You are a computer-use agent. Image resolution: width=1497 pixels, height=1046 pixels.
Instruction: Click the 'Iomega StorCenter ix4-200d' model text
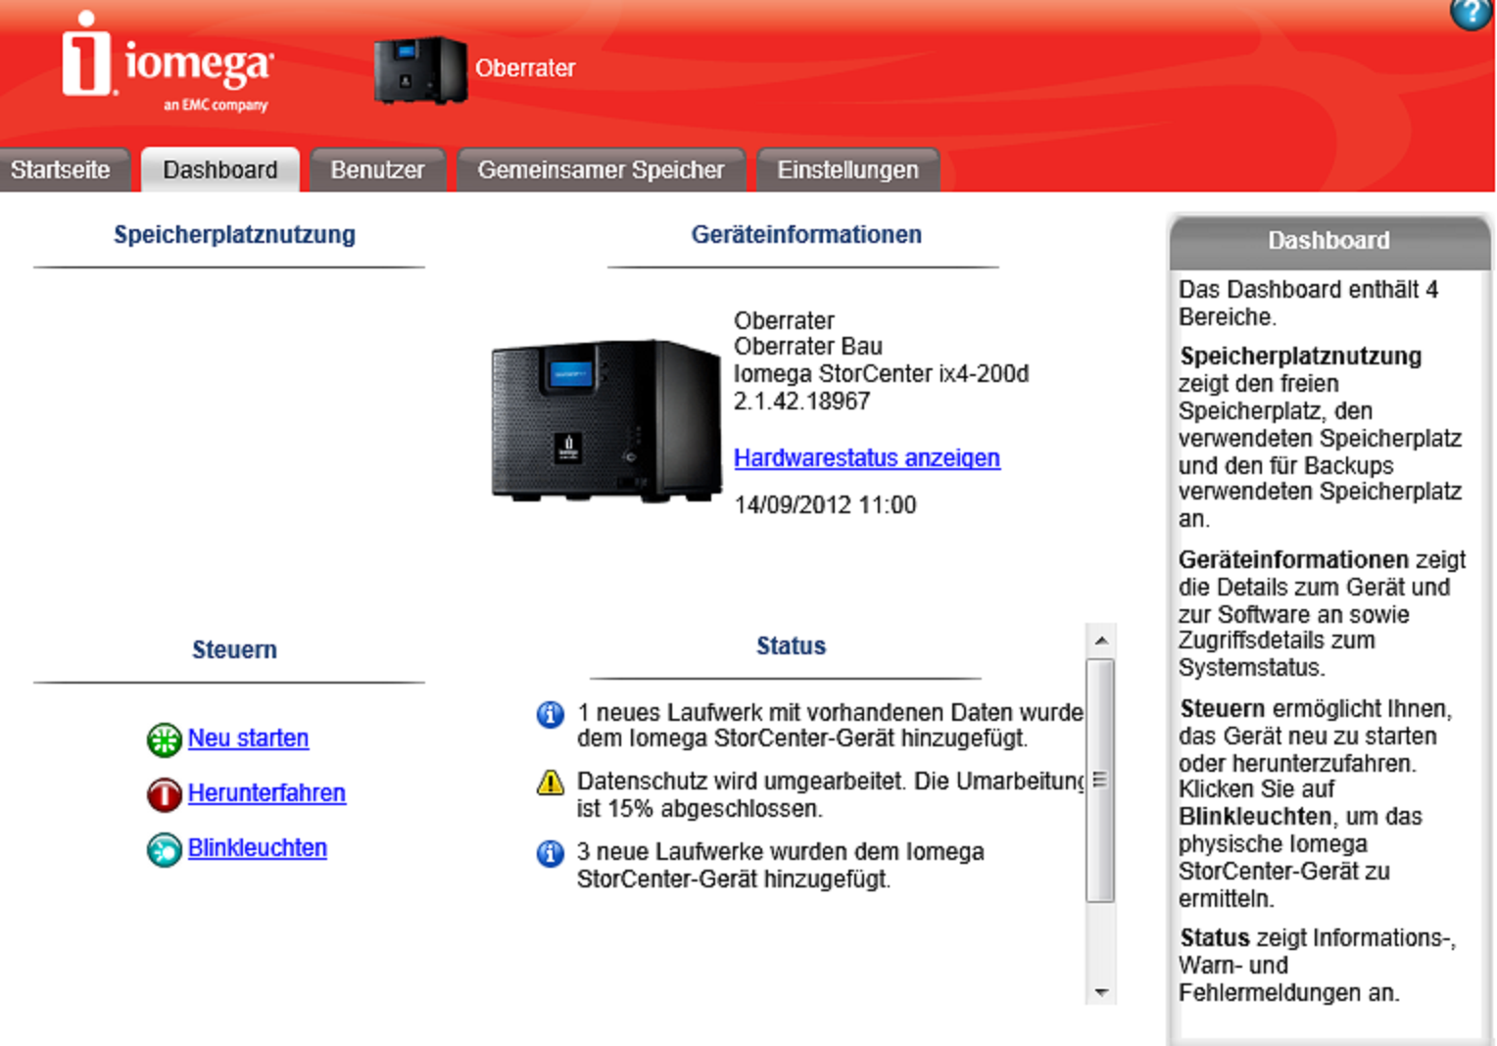882,373
